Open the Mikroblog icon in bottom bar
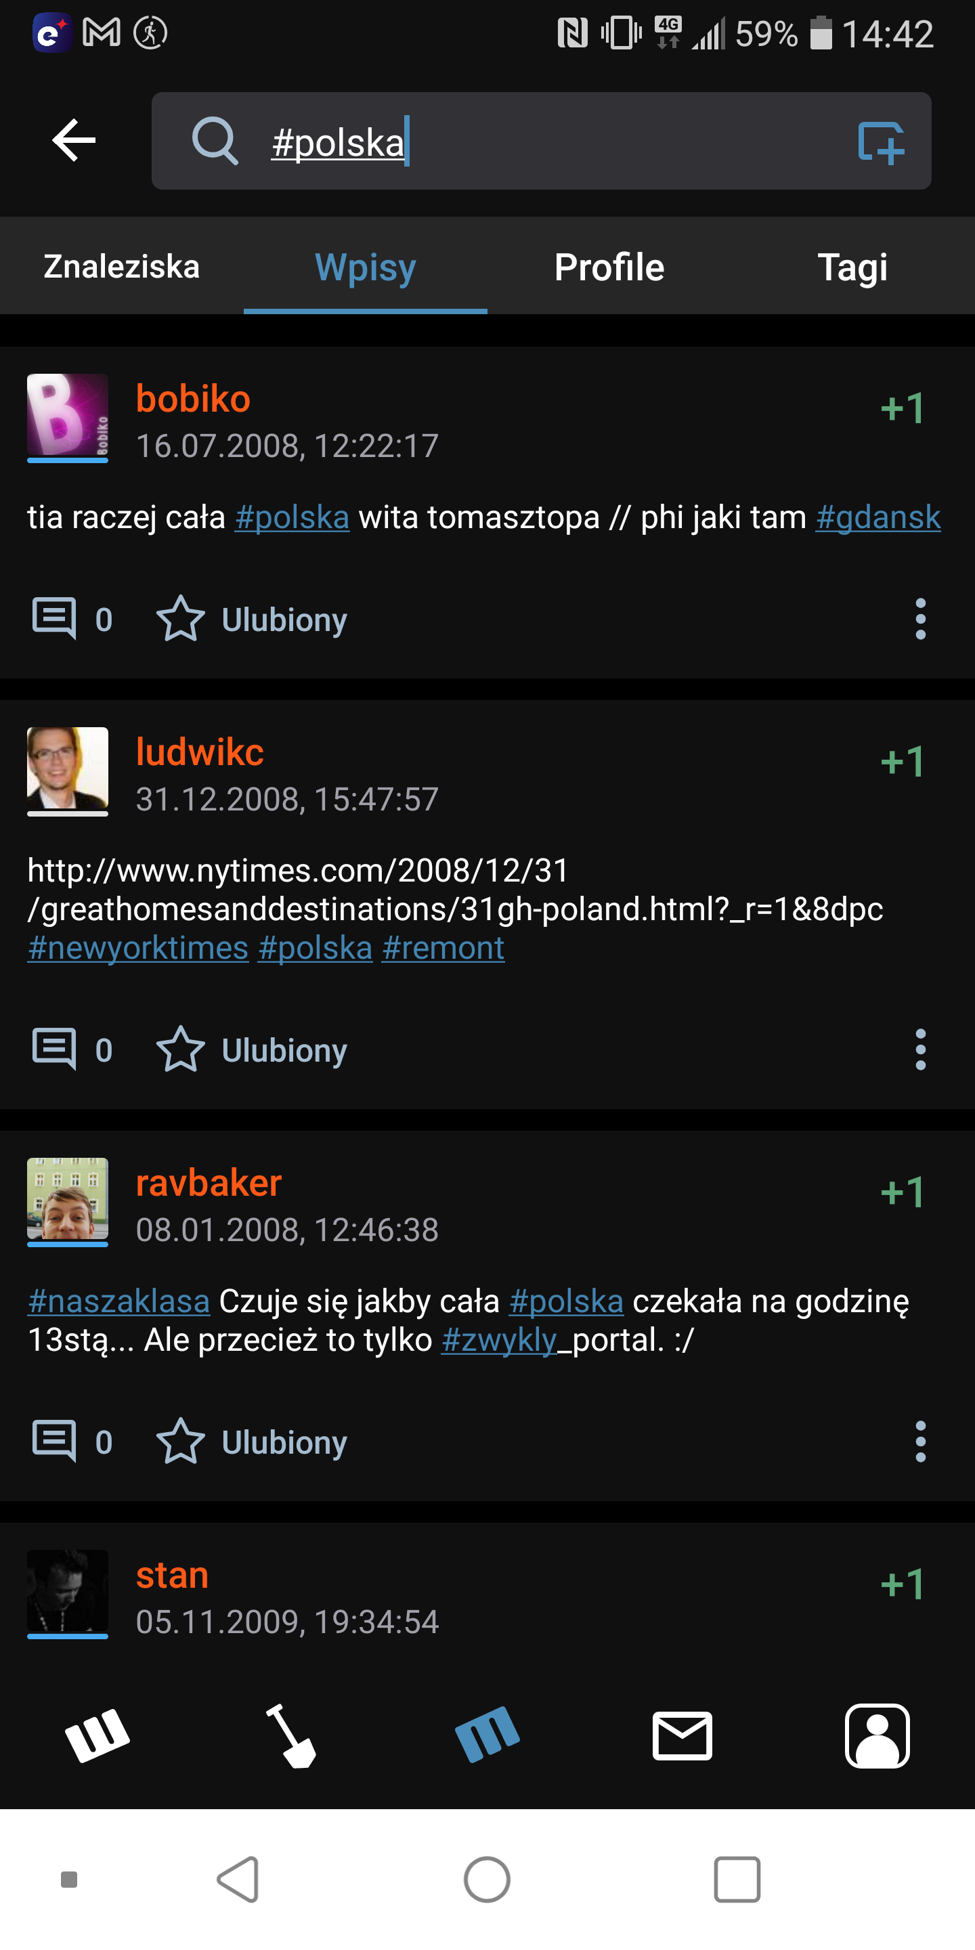Image resolution: width=975 pixels, height=1950 pixels. pos(487,1735)
